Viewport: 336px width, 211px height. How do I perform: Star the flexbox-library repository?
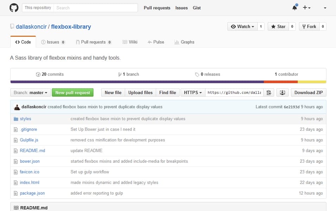(278, 26)
